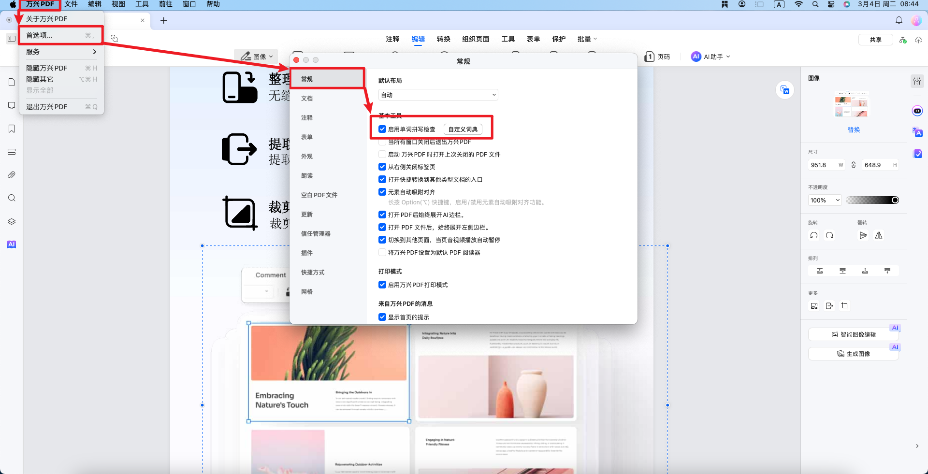Click the 替换 link below the image preview
The height and width of the screenshot is (474, 928).
pos(854,129)
